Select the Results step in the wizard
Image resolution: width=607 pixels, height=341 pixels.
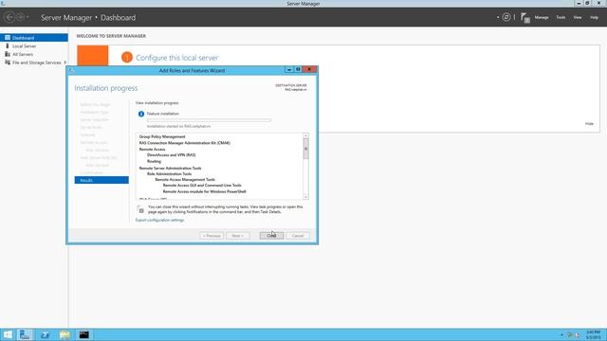pos(101,180)
